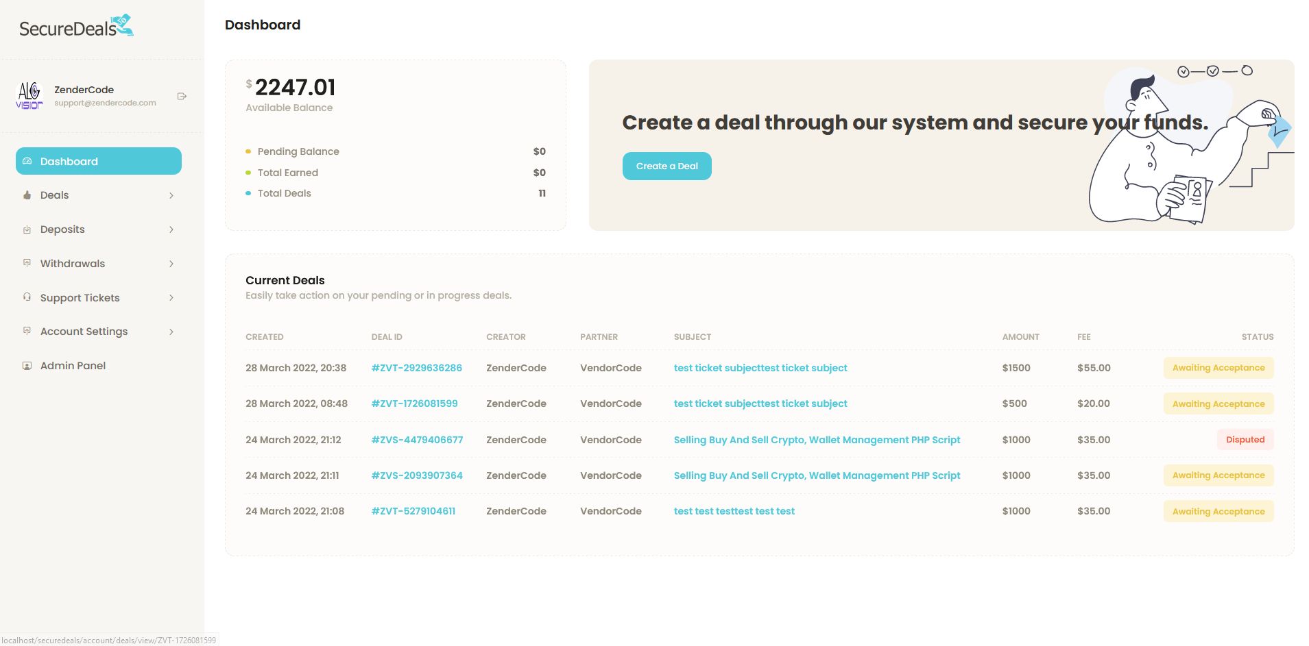
Task: Click the red Disputed status badge
Action: tap(1245, 440)
